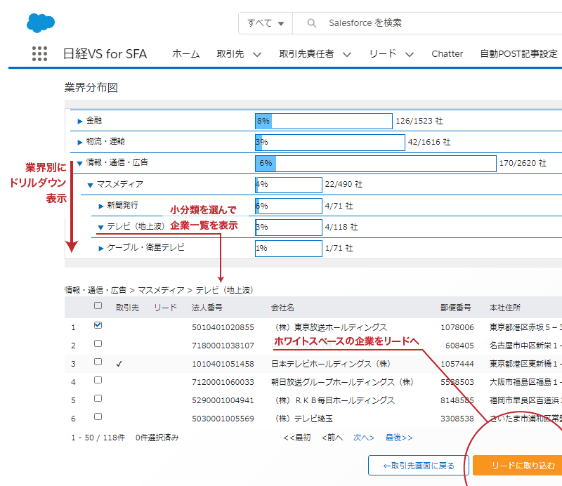This screenshot has height=486, width=562.
Task: Expand the 取引先責任者 dropdown chevron
Action: click(346, 55)
